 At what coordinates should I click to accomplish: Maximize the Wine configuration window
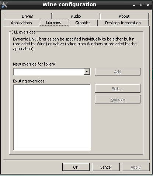click(x=141, y=5)
